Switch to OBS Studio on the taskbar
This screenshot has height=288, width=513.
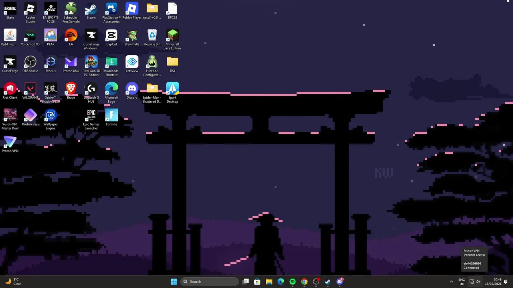click(316, 282)
